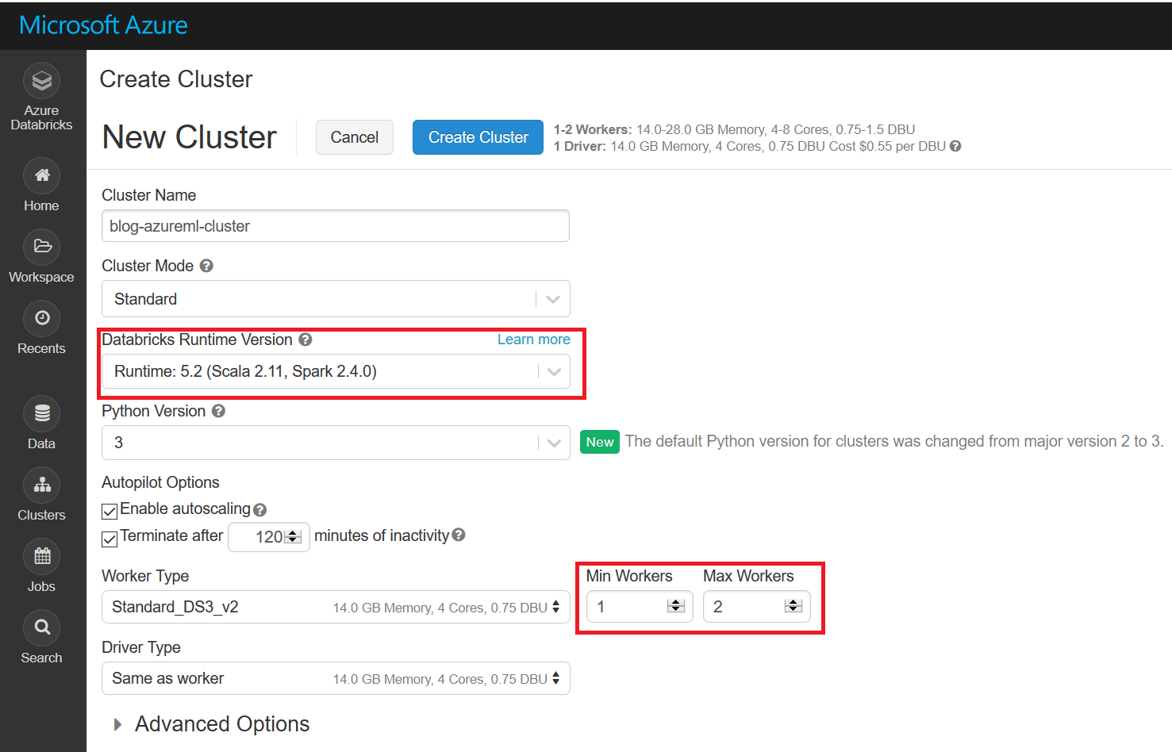Image resolution: width=1172 pixels, height=752 pixels.
Task: Open Cluster Mode dropdown
Action: (336, 299)
